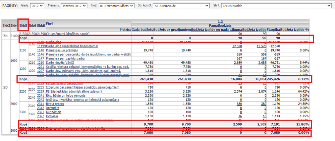Click Kopā label in the 261,430 total row
335x141 pixels.
tap(23, 79)
